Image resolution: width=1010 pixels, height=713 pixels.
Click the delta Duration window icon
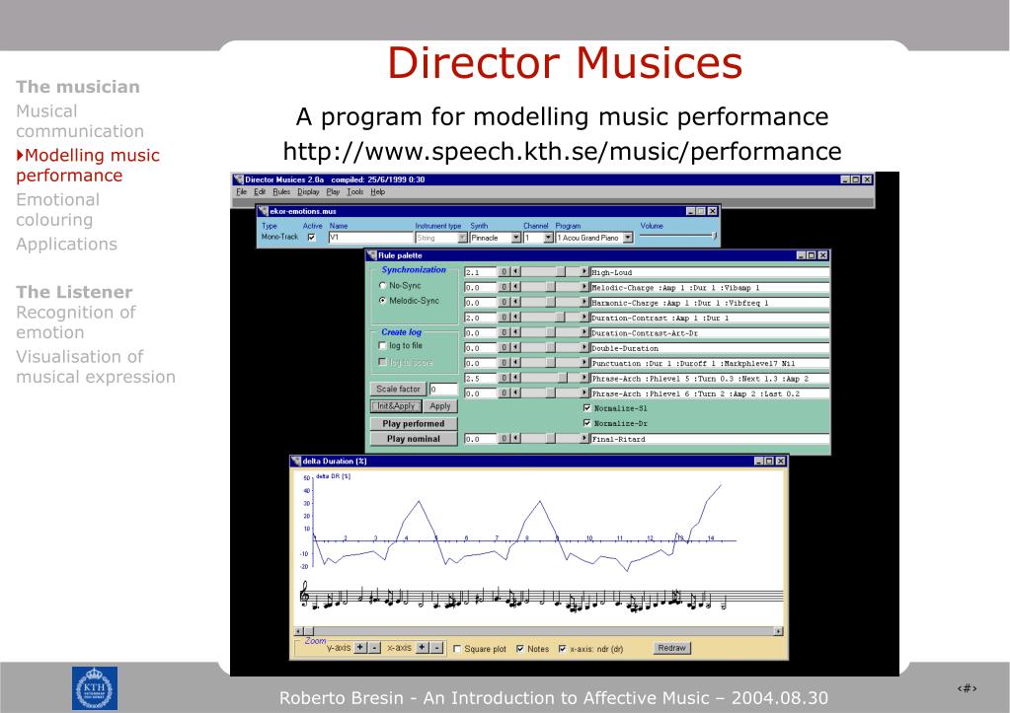296,461
